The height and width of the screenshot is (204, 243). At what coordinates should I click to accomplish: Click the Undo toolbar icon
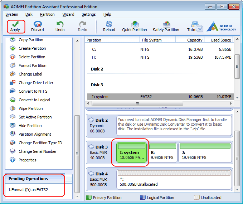click(60, 26)
